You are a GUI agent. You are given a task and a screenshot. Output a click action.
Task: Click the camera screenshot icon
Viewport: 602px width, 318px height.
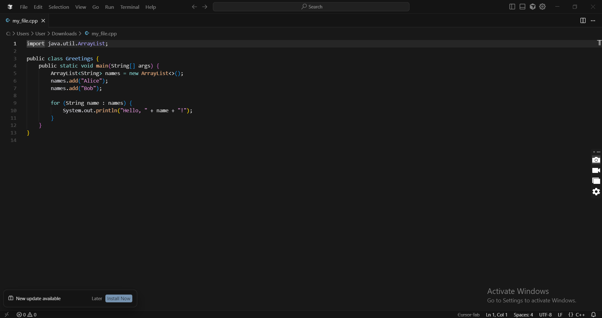click(x=596, y=160)
